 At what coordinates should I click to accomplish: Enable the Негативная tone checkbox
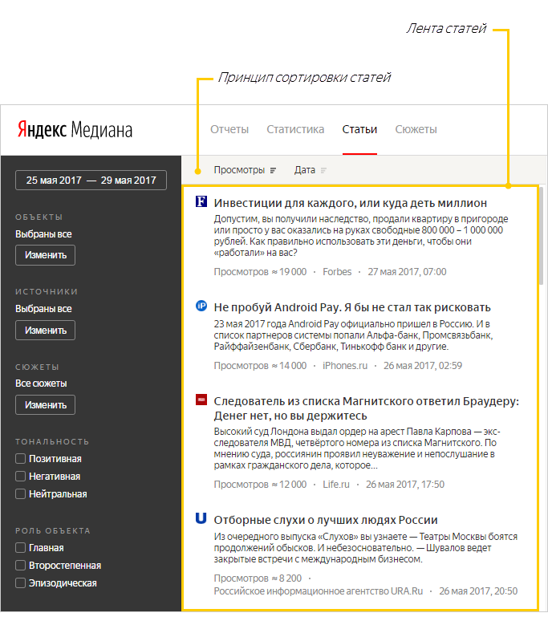point(20,476)
